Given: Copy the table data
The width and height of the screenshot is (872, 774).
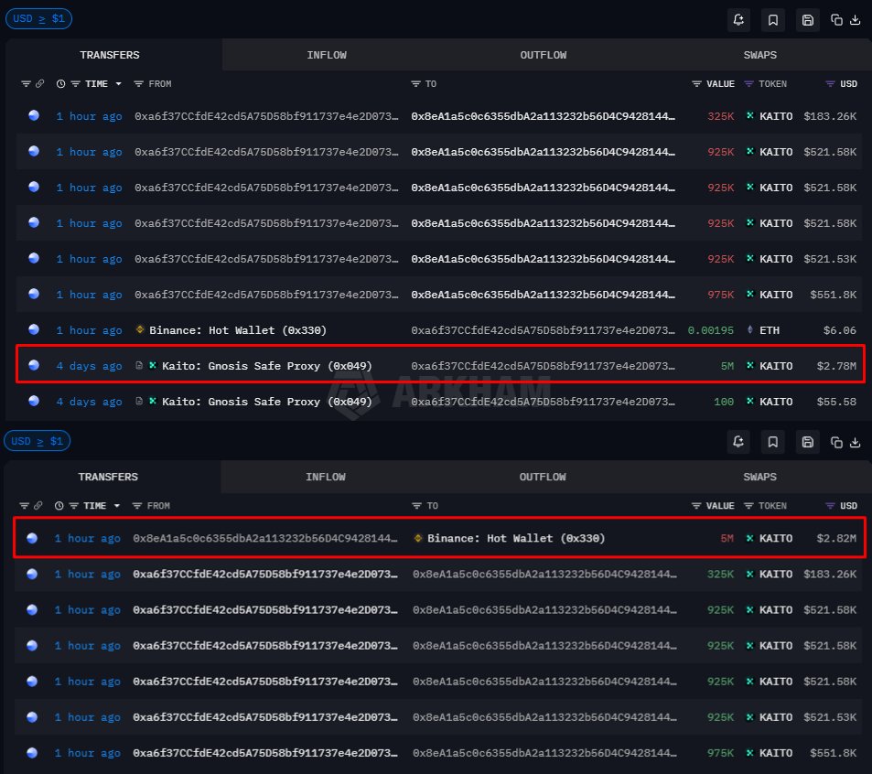Looking at the screenshot, I should pos(835,19).
